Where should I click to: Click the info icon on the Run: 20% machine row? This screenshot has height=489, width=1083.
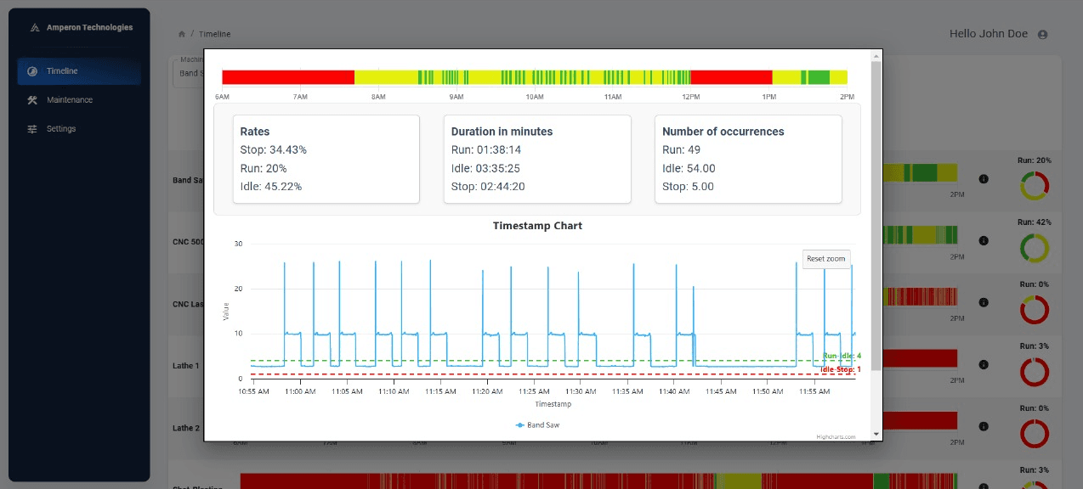pos(984,180)
